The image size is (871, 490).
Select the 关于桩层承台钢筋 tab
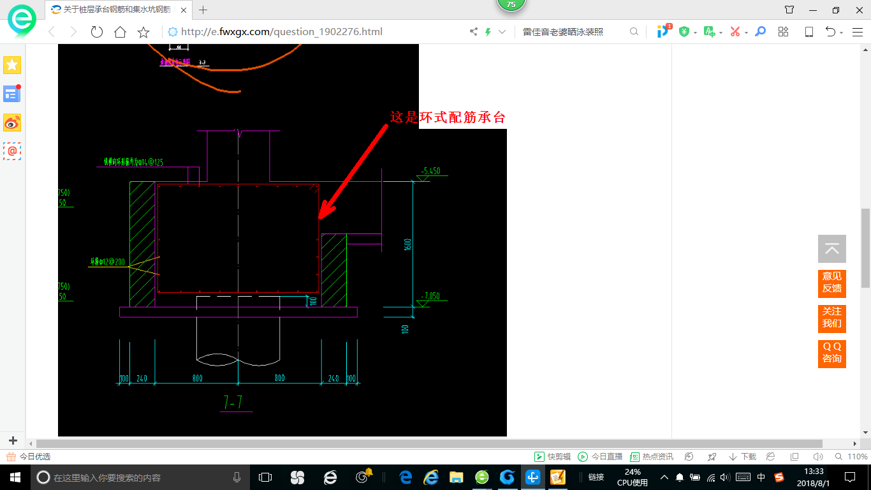[x=119, y=10]
